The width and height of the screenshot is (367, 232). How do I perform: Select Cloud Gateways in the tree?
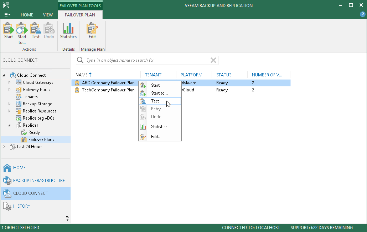pos(38,82)
